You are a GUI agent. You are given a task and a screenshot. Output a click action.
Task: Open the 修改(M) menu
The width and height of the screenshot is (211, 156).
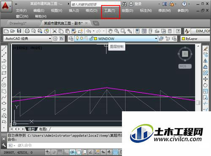pyautogui.click(x=165, y=11)
